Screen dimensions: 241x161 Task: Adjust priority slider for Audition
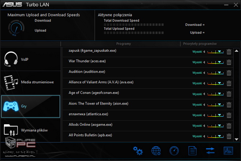(x=215, y=73)
